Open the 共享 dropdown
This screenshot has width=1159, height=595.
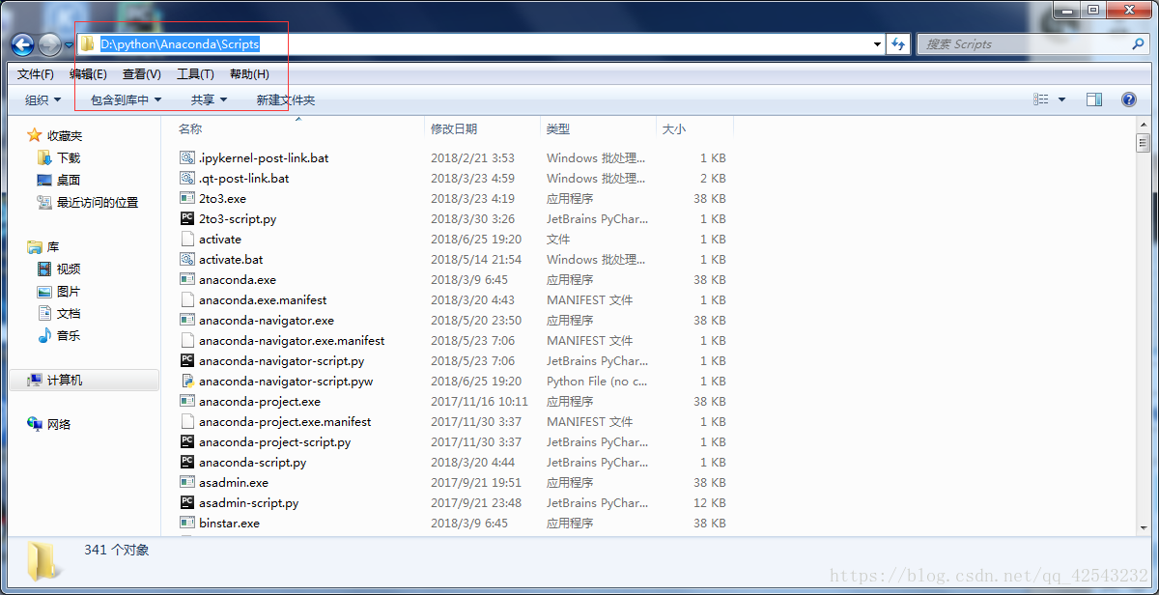coord(209,99)
